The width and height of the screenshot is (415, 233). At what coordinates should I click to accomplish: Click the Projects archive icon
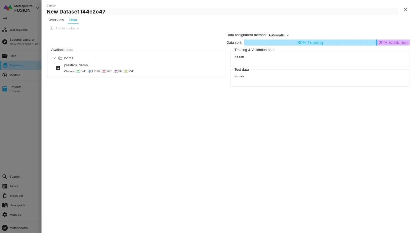5,89
